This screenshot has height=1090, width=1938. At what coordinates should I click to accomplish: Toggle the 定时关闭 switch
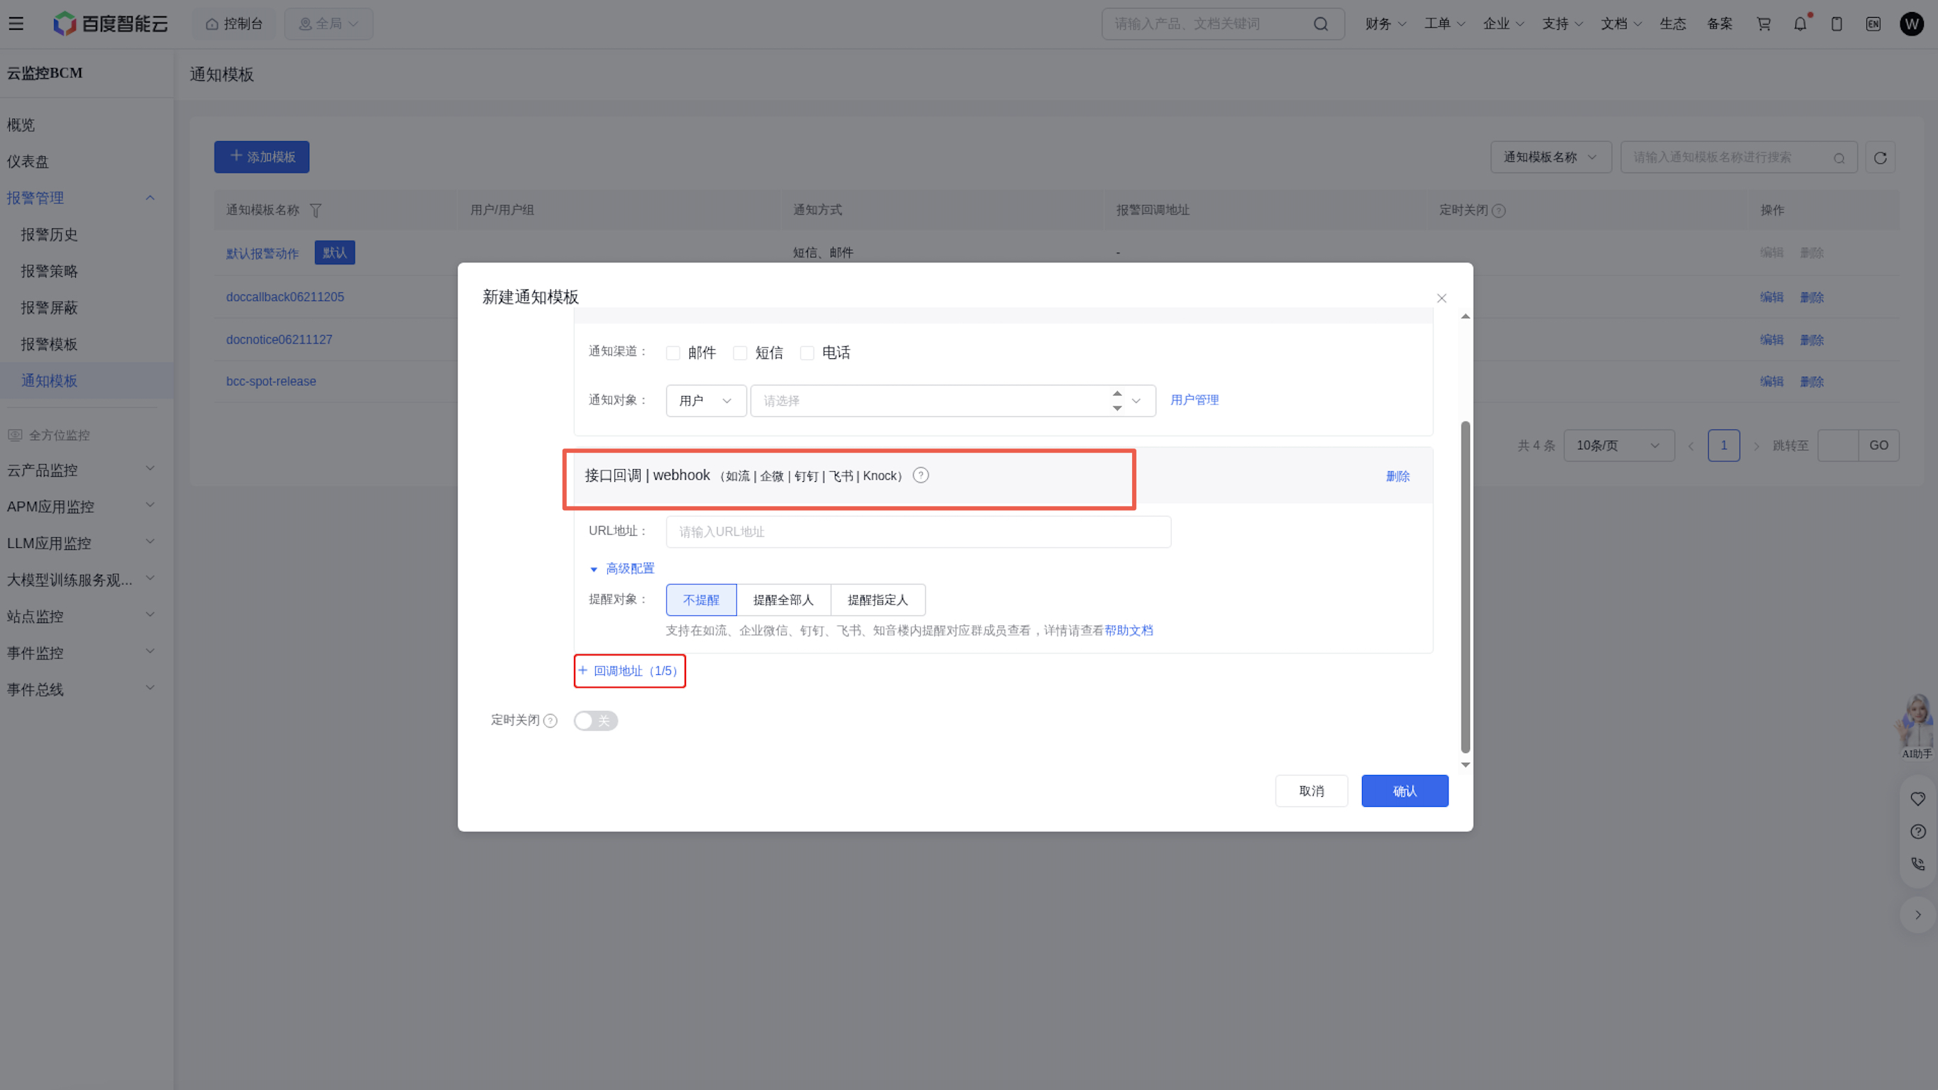point(596,720)
